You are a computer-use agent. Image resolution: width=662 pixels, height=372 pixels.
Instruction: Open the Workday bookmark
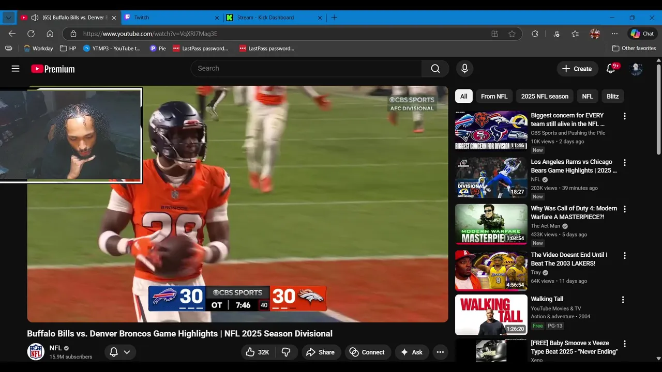39,48
